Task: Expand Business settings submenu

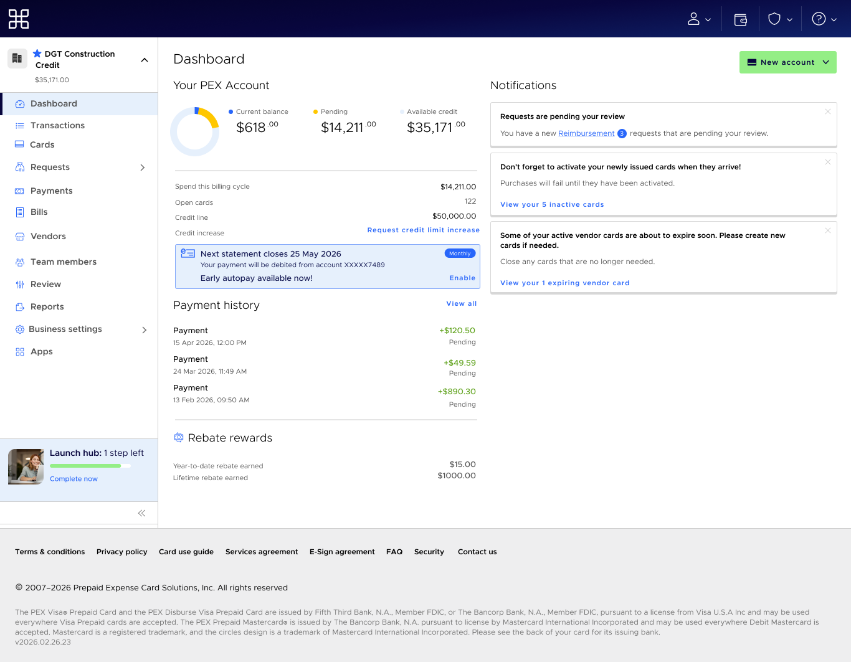Action: (x=144, y=329)
